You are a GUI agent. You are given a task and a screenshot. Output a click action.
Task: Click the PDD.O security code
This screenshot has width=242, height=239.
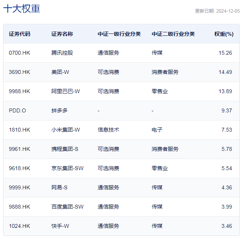[x=17, y=110]
